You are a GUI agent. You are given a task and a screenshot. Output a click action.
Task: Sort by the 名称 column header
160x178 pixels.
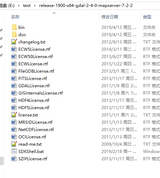(15, 17)
